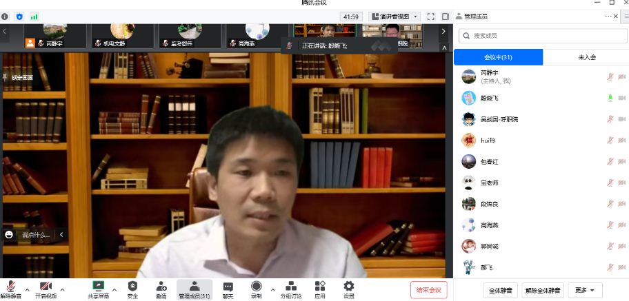Screen dimensions: 629x301
Task: Expand arrow next to 解除静音
Action: [x=28, y=289]
